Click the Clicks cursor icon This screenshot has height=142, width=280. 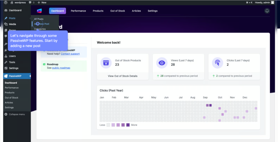[x=217, y=63]
